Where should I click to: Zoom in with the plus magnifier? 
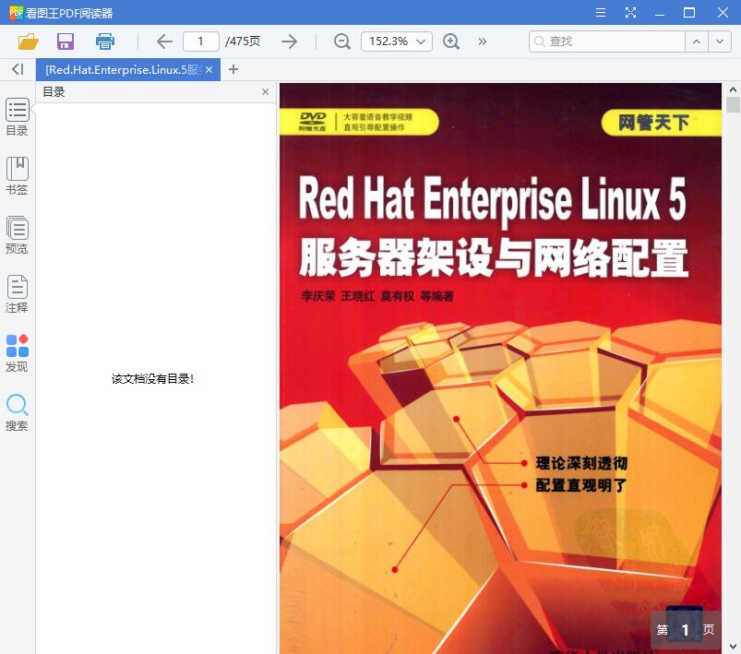click(451, 42)
